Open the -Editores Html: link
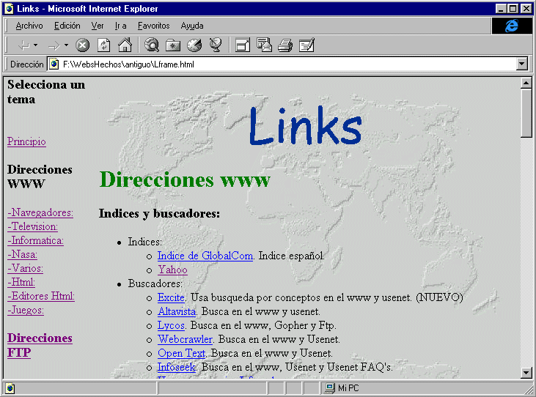 [x=41, y=296]
